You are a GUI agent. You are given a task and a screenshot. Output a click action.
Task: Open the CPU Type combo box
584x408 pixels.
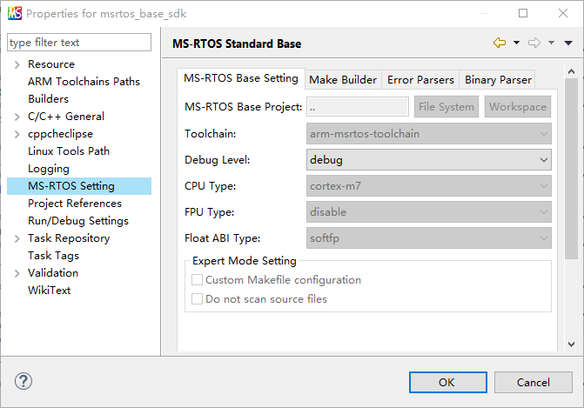click(429, 186)
